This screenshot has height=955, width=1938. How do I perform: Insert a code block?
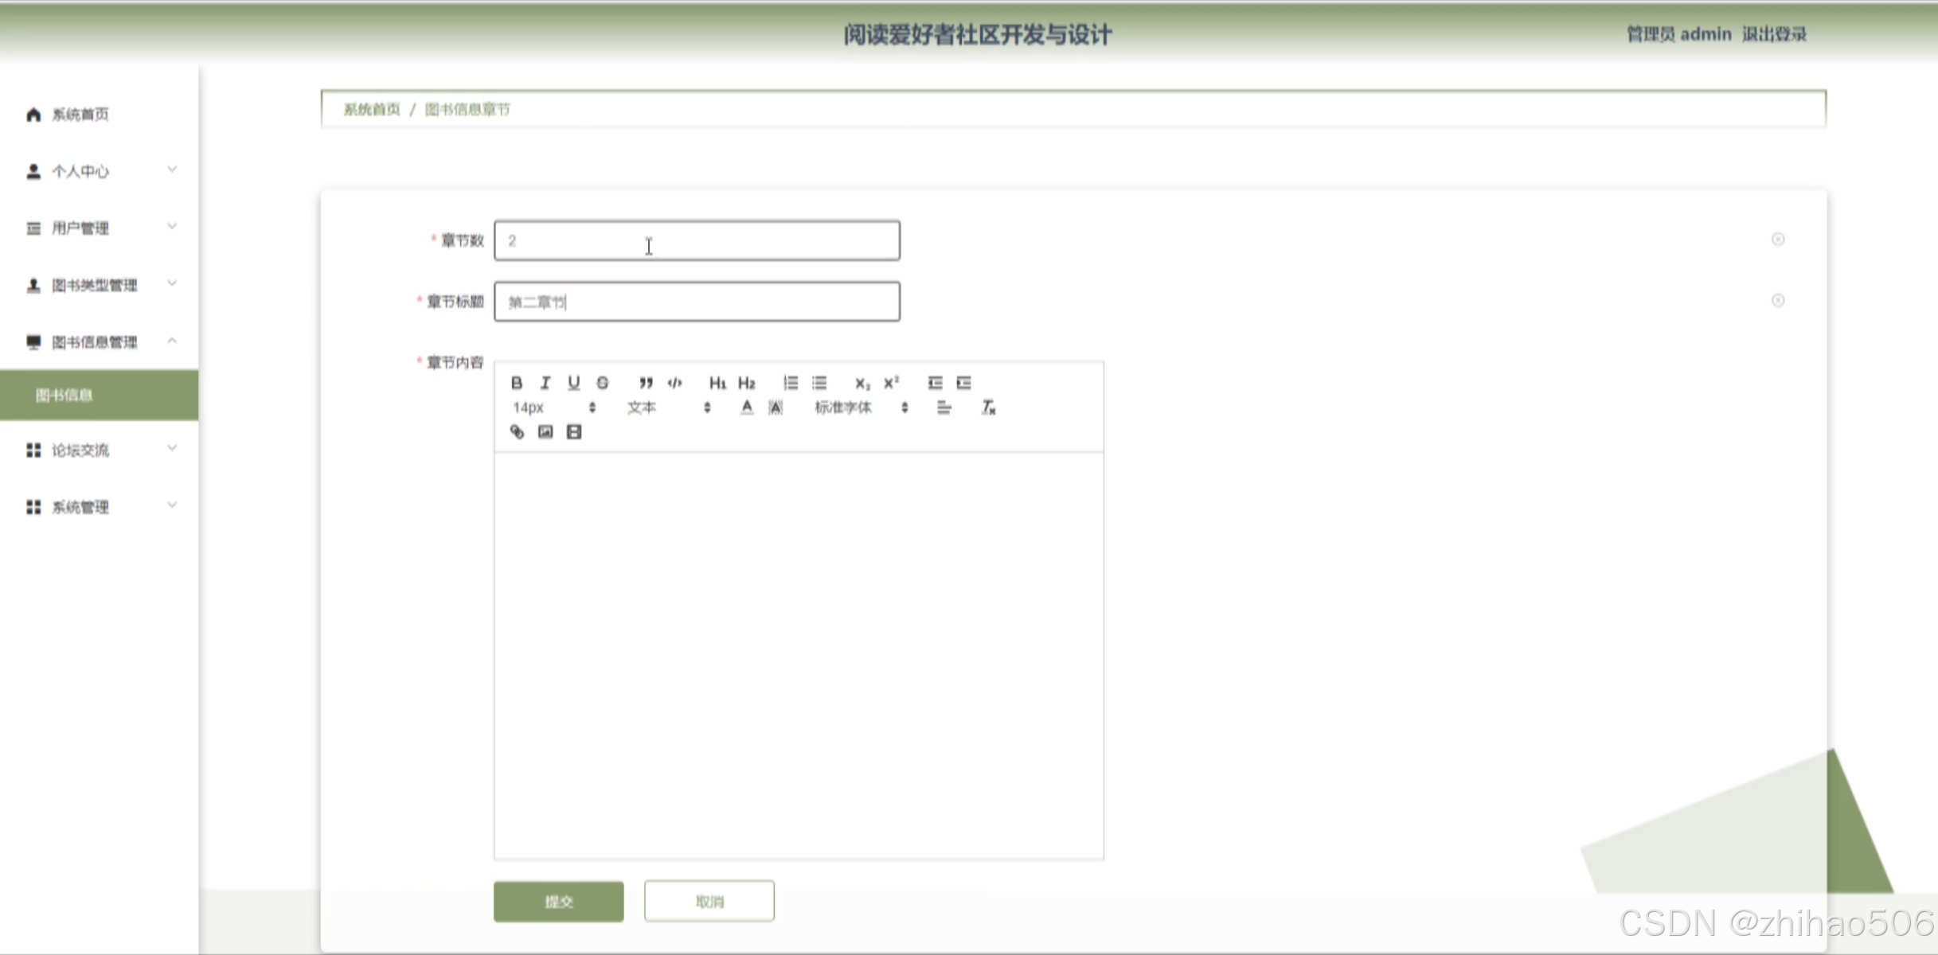(674, 383)
